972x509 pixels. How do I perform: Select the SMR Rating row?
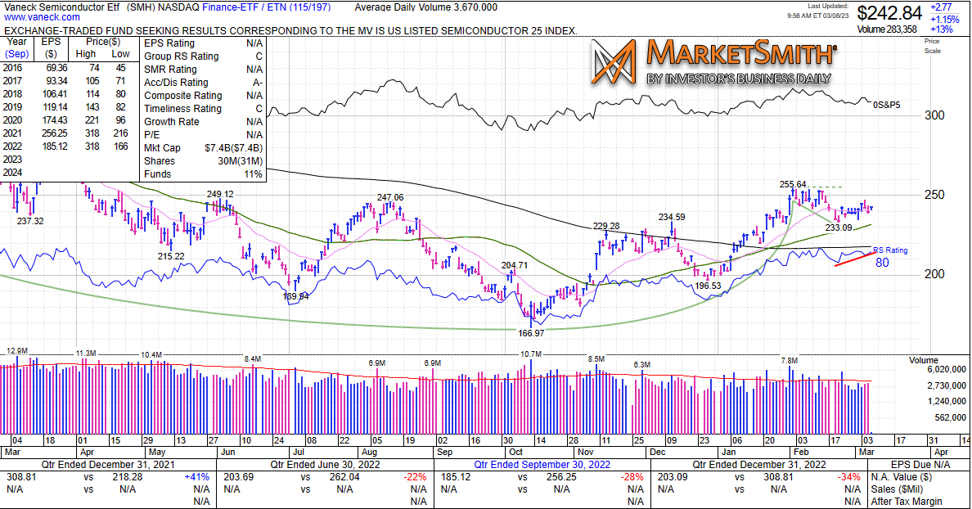pos(204,69)
